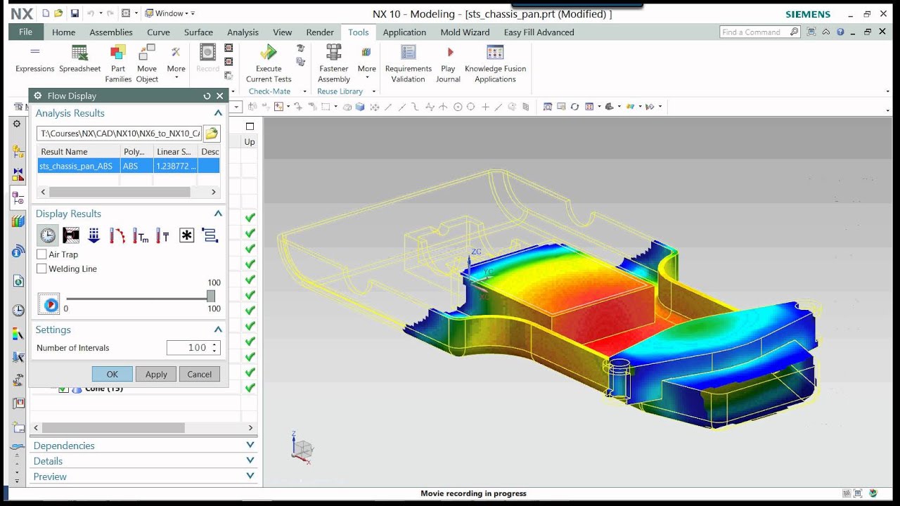
Task: Open the Flow Display dialog settings gear
Action: [38, 96]
